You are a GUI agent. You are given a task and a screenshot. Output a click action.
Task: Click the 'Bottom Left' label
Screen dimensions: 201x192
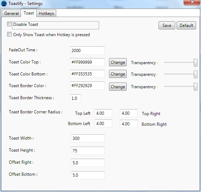[x=79, y=124]
